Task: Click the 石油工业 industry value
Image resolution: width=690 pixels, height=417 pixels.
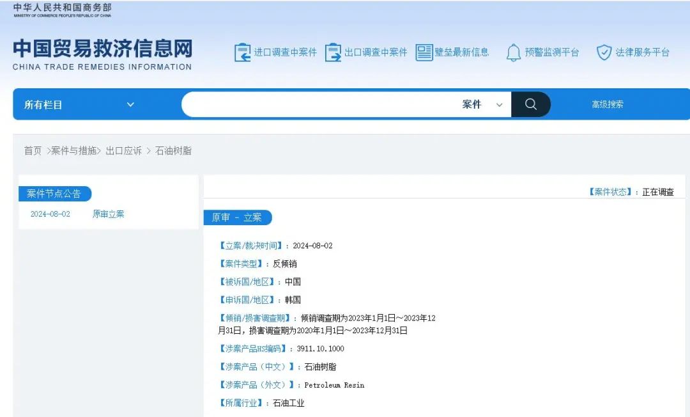Action: pos(289,403)
